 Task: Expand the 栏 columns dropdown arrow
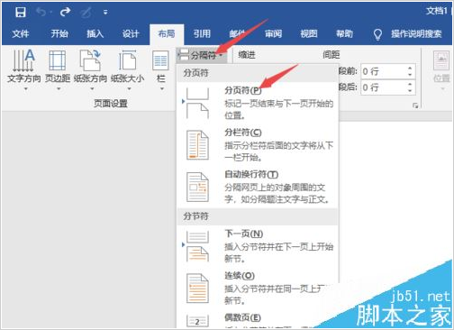tap(162, 89)
